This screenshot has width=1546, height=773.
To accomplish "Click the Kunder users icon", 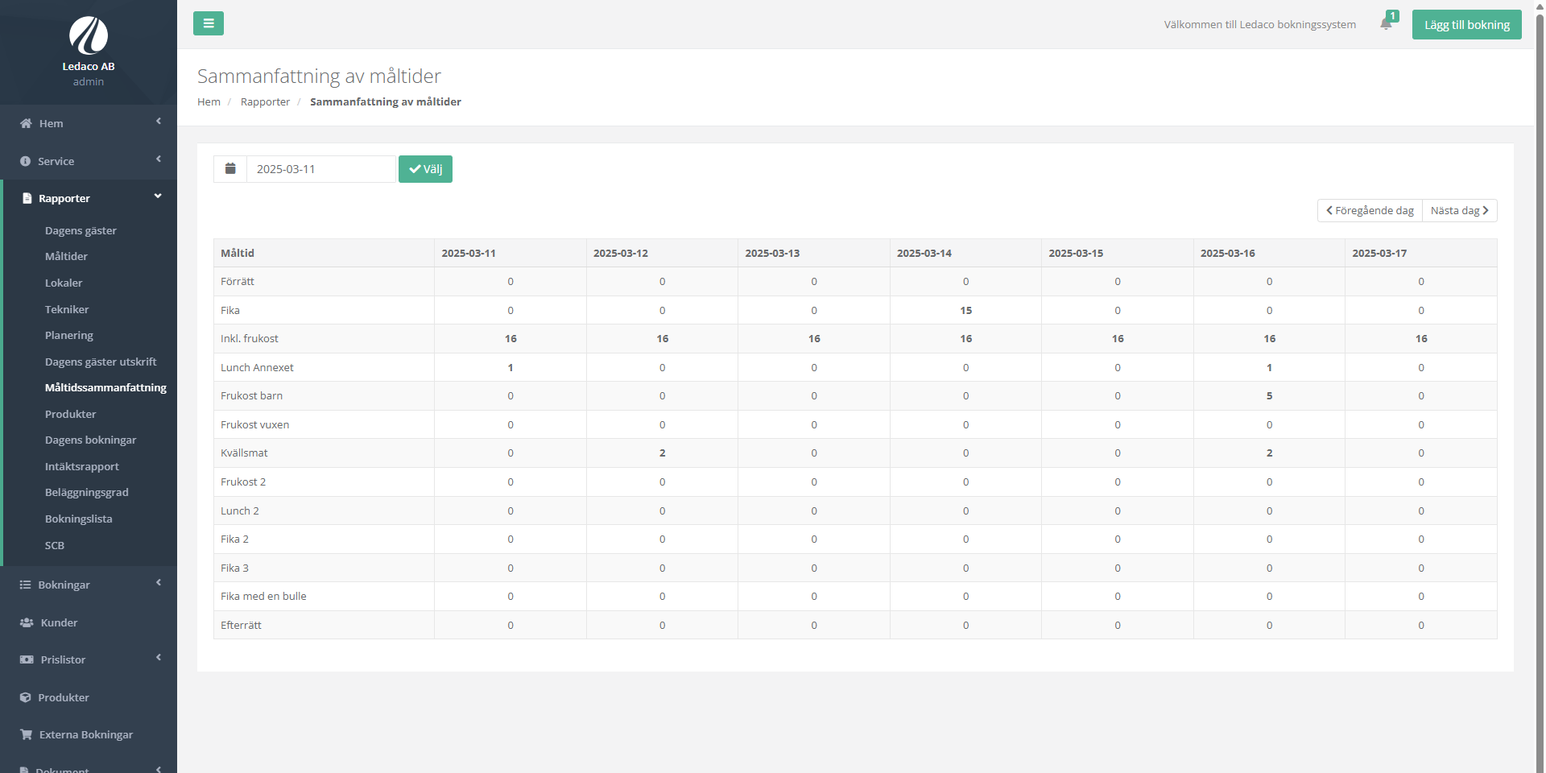I will (27, 622).
